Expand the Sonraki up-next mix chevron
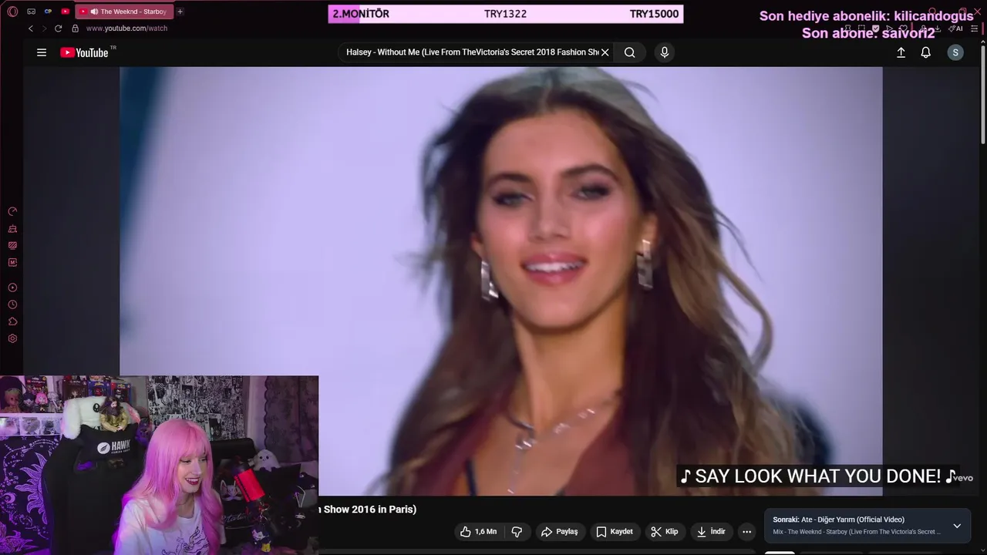This screenshot has height=555, width=987. 957,526
